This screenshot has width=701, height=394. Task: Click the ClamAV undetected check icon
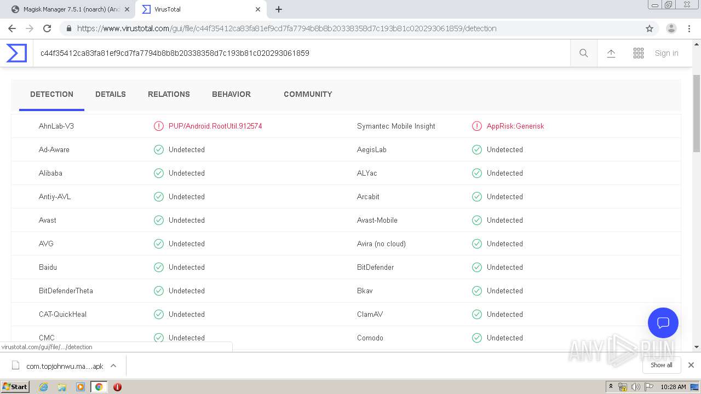[x=477, y=314]
